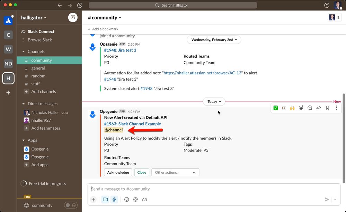Click the send message arrow
Viewport: 346px width, 212px height.
click(x=327, y=200)
